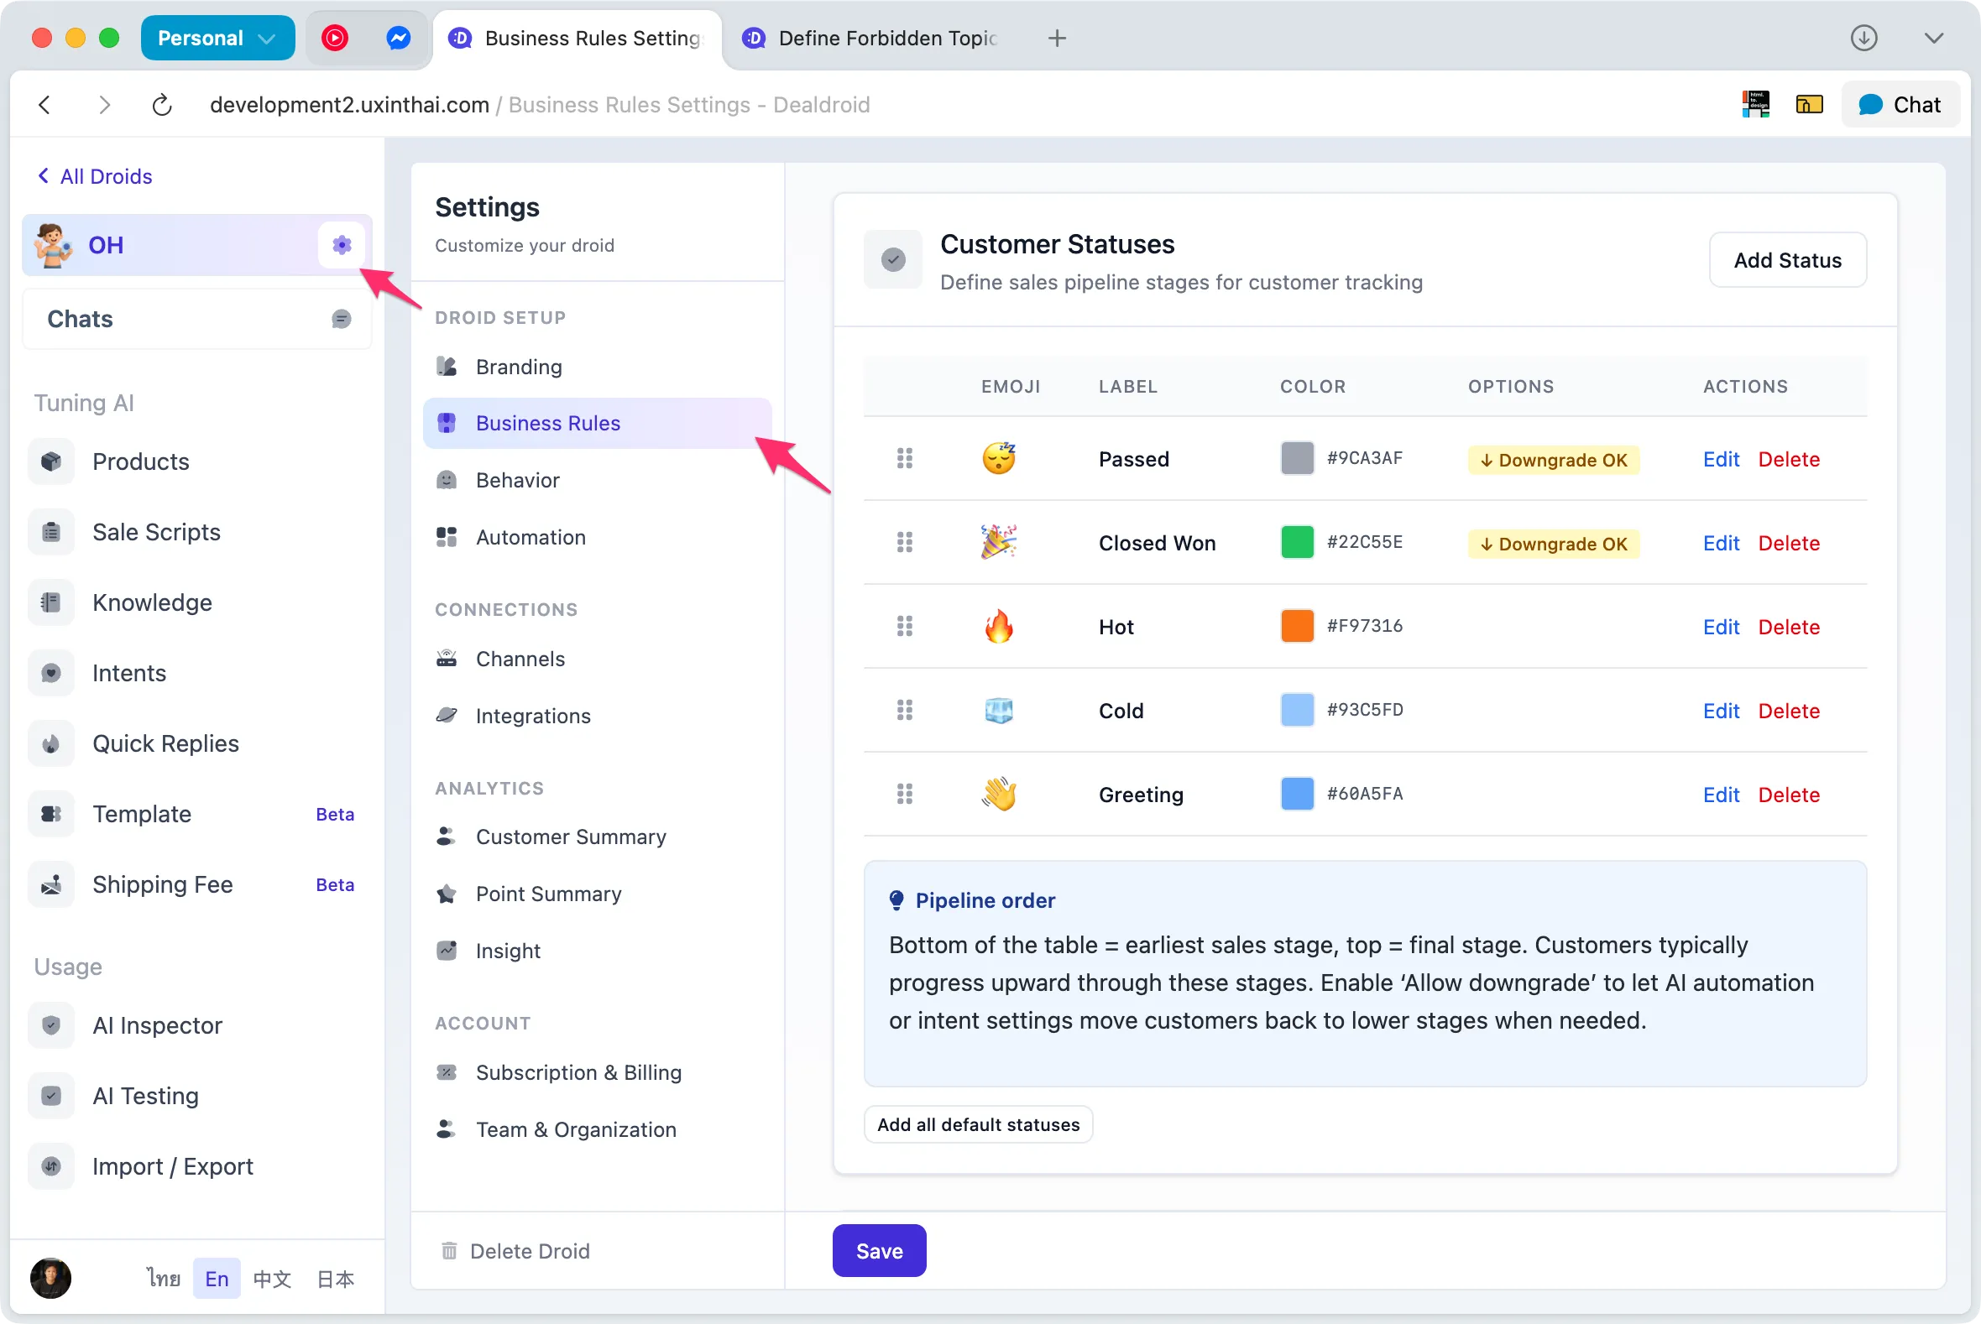1981x1324 pixels.
Task: Open Knowledge from its notebook icon
Action: [50, 602]
